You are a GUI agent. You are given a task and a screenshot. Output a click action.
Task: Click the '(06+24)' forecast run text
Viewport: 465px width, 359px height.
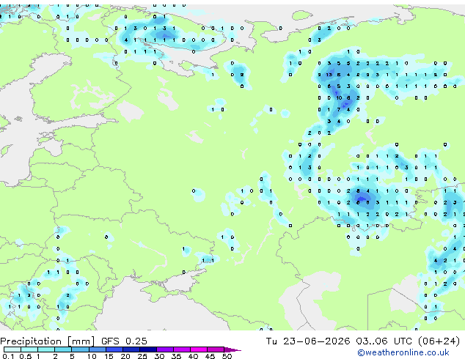(439, 341)
